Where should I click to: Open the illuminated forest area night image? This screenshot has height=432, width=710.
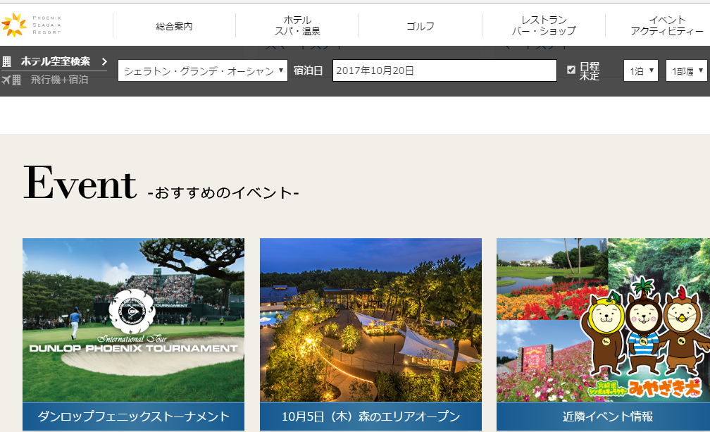coord(370,320)
